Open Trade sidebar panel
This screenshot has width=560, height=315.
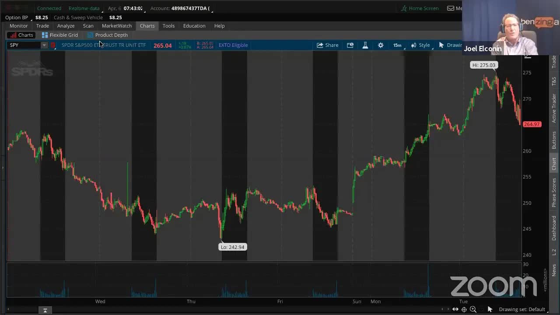click(554, 62)
